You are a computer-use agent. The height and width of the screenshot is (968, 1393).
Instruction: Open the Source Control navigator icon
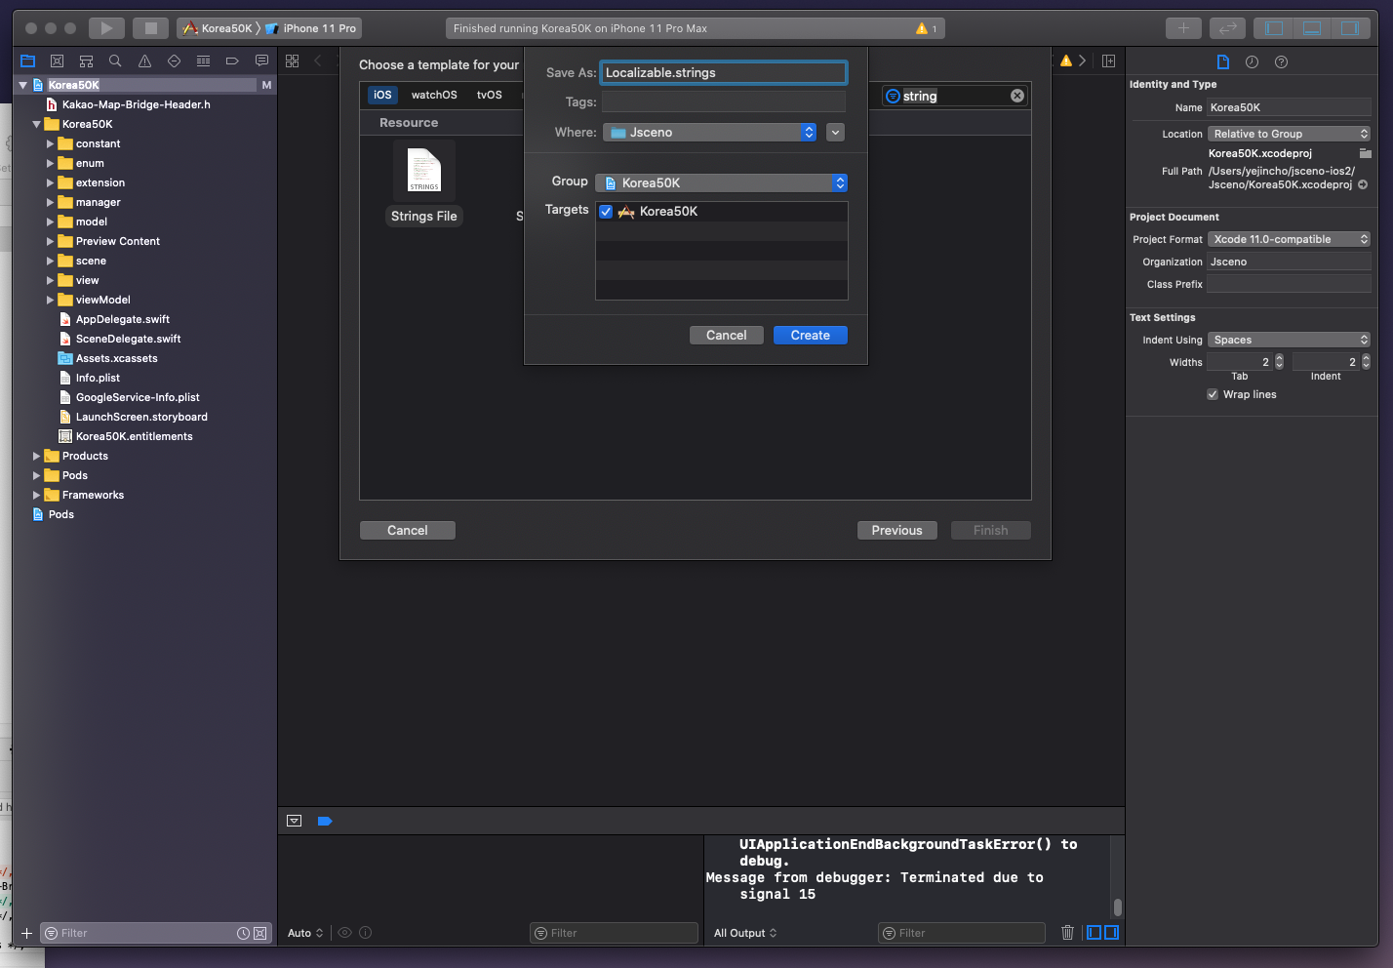(57, 60)
